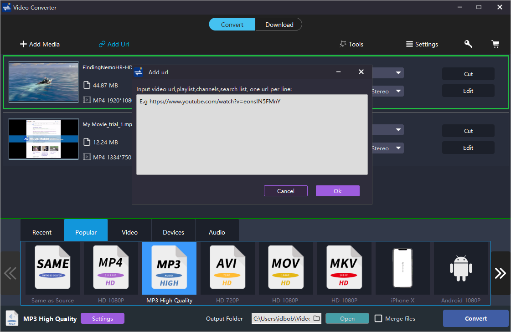Close the Add url dialog
This screenshot has height=332, width=511.
tap(361, 72)
